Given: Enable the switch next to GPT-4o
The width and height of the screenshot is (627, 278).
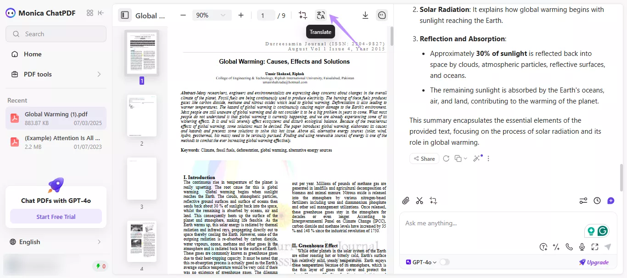Looking at the screenshot, I should click(x=444, y=262).
